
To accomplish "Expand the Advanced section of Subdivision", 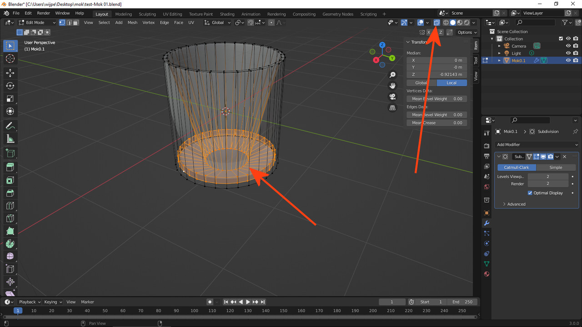I will click(x=514, y=204).
